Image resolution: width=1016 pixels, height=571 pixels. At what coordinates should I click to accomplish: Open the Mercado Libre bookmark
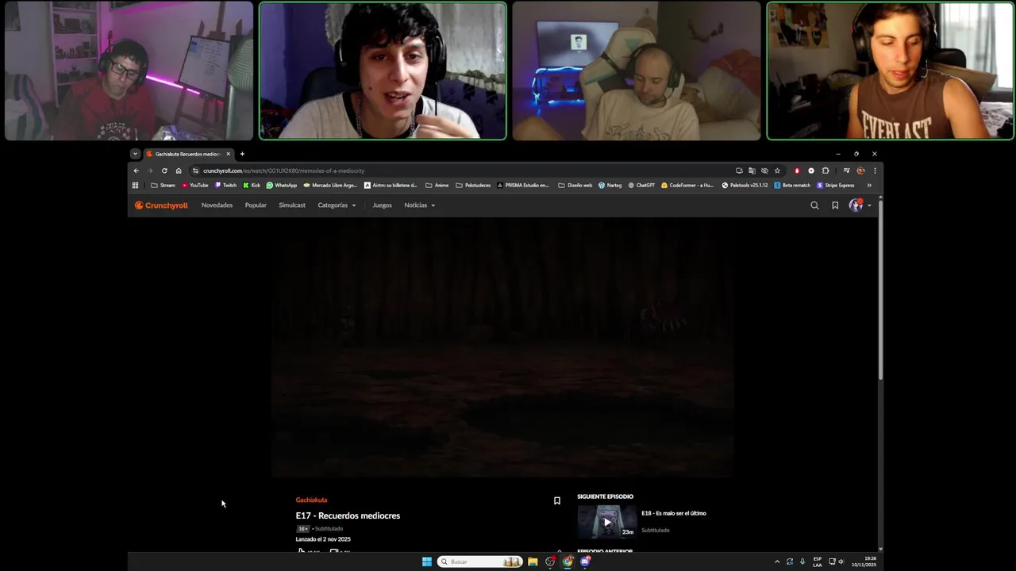(x=330, y=186)
